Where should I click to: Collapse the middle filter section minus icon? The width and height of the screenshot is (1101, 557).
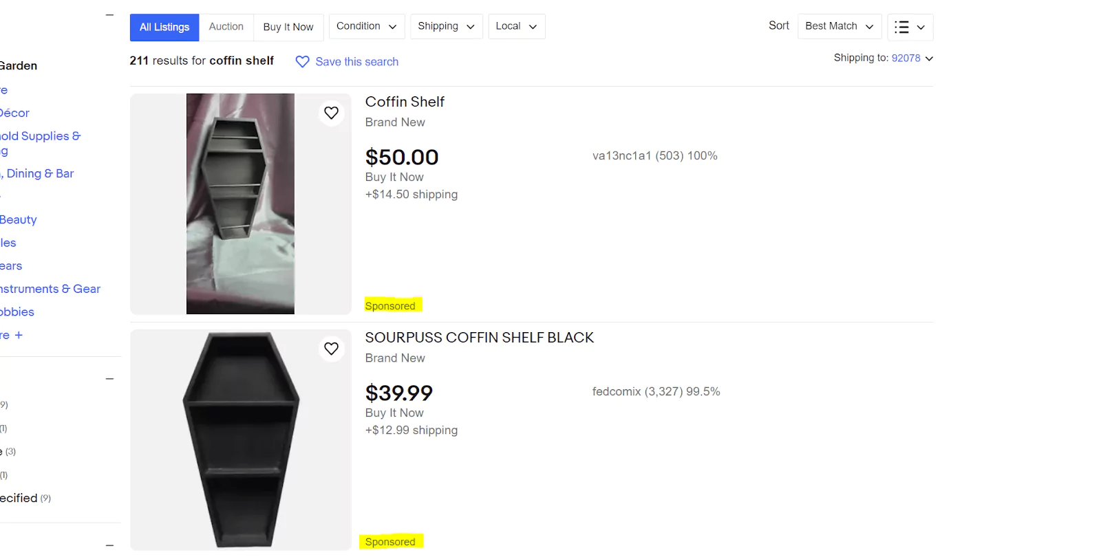point(109,378)
